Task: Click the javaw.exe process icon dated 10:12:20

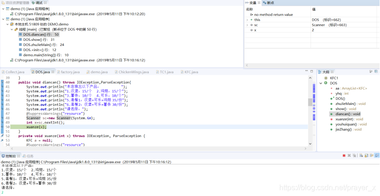Action: pos(12,14)
